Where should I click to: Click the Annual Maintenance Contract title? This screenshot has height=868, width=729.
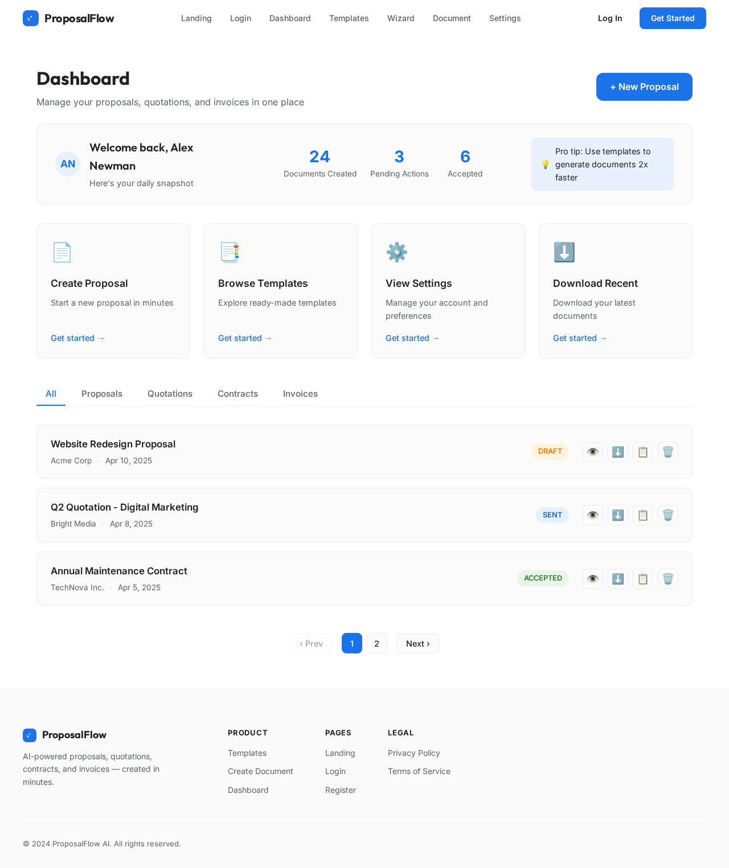click(x=119, y=571)
